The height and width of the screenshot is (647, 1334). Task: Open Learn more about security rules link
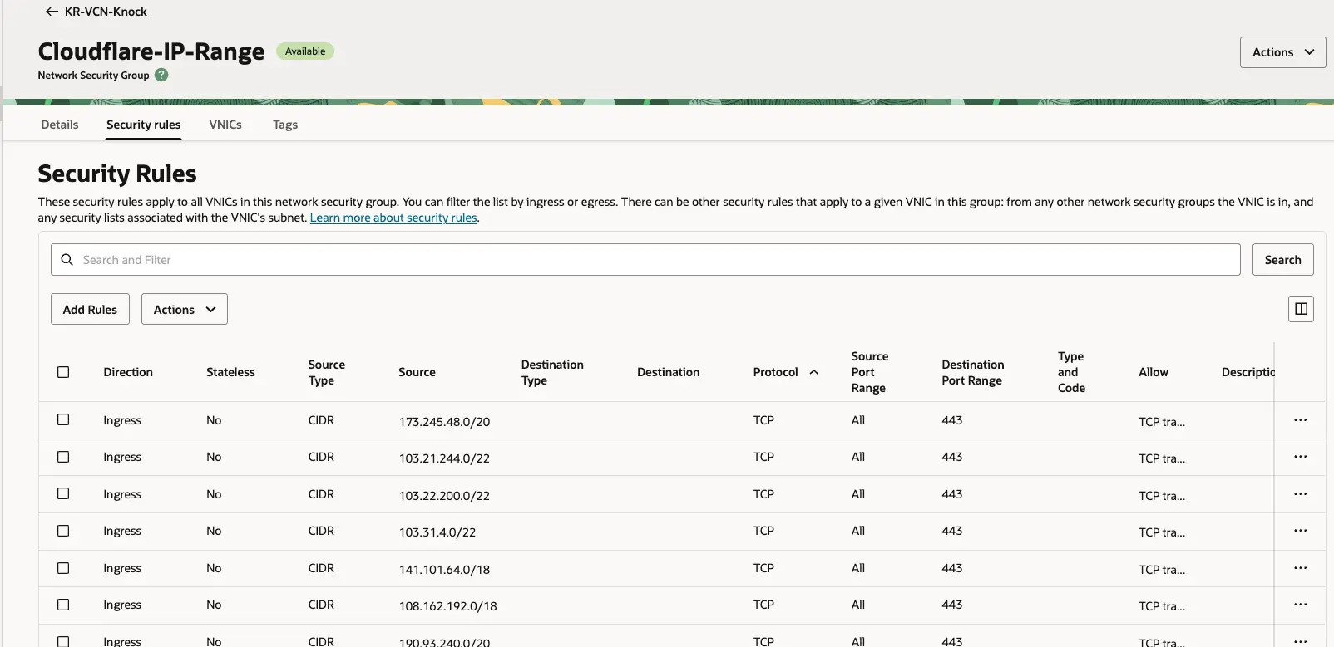pyautogui.click(x=393, y=218)
